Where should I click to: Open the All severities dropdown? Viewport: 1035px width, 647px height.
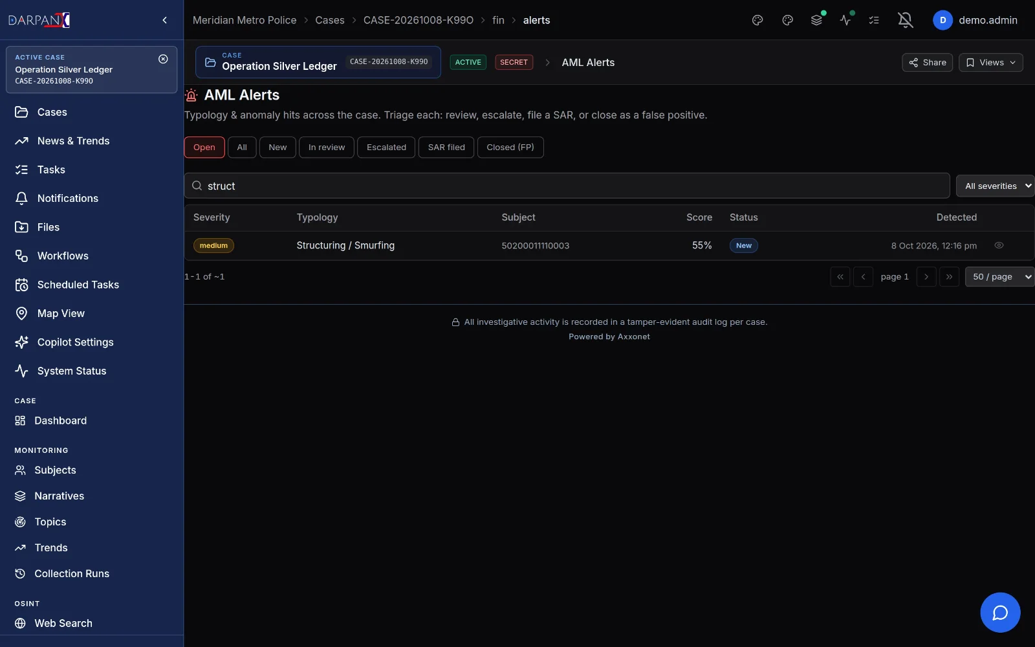[x=996, y=186]
